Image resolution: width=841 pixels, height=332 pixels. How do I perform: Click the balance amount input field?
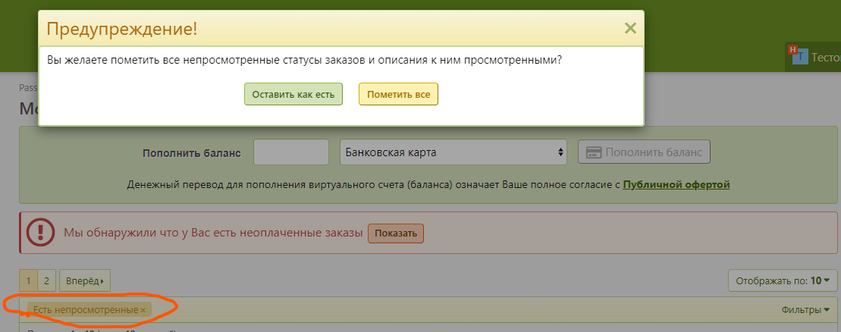tap(290, 152)
